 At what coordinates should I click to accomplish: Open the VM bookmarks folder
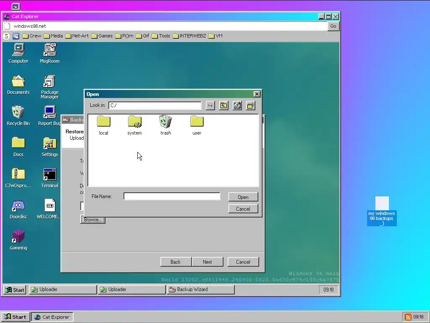point(215,36)
